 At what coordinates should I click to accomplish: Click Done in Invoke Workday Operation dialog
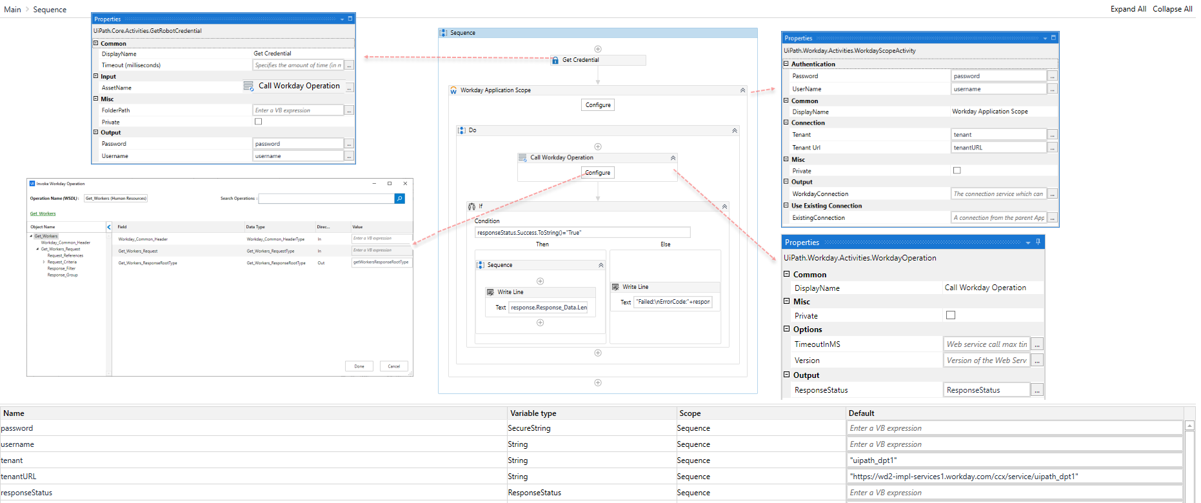coord(359,366)
